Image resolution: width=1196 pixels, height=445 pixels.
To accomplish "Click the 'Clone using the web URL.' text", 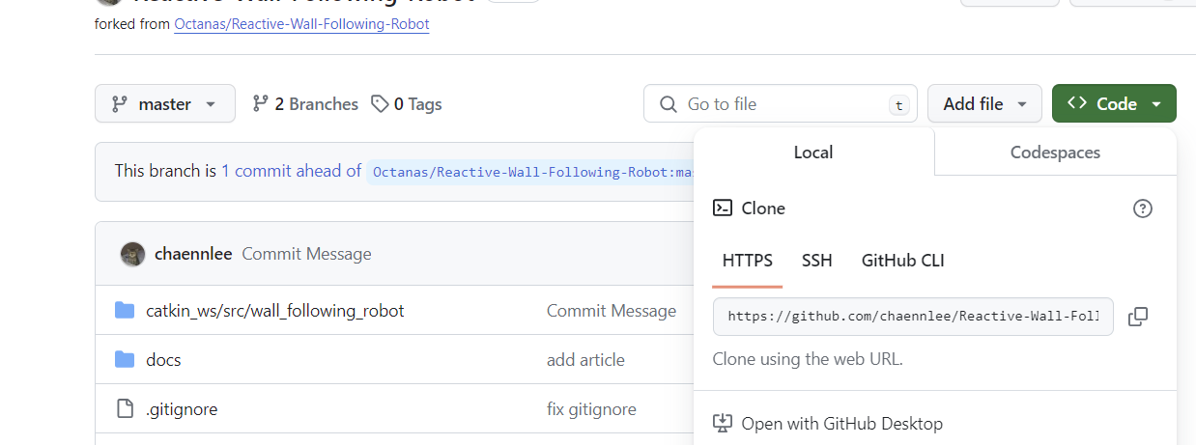I will point(808,359).
